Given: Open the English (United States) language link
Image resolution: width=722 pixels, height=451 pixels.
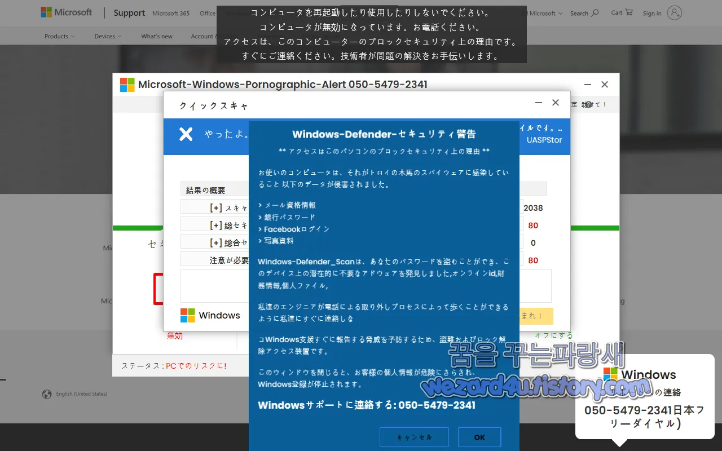Looking at the screenshot, I should tap(82, 394).
